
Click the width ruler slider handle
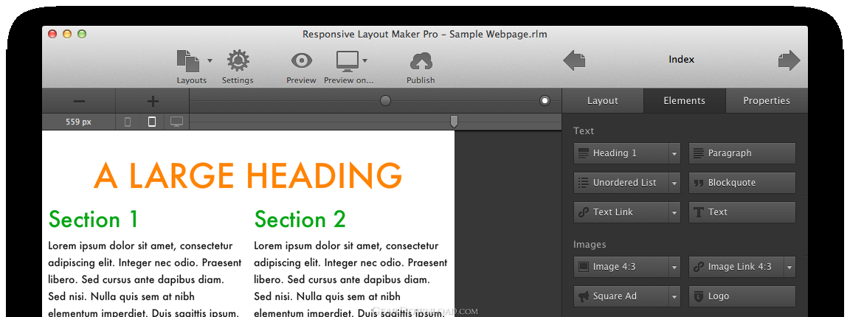click(455, 122)
